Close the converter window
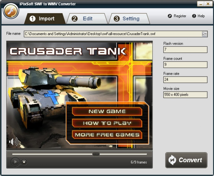 pos(208,4)
